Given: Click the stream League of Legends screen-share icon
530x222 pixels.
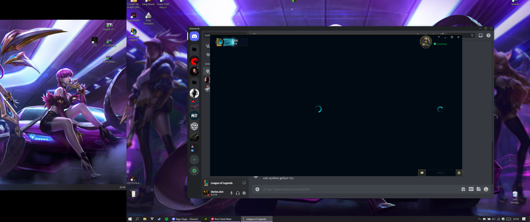Looking at the screenshot, I should click(x=244, y=183).
